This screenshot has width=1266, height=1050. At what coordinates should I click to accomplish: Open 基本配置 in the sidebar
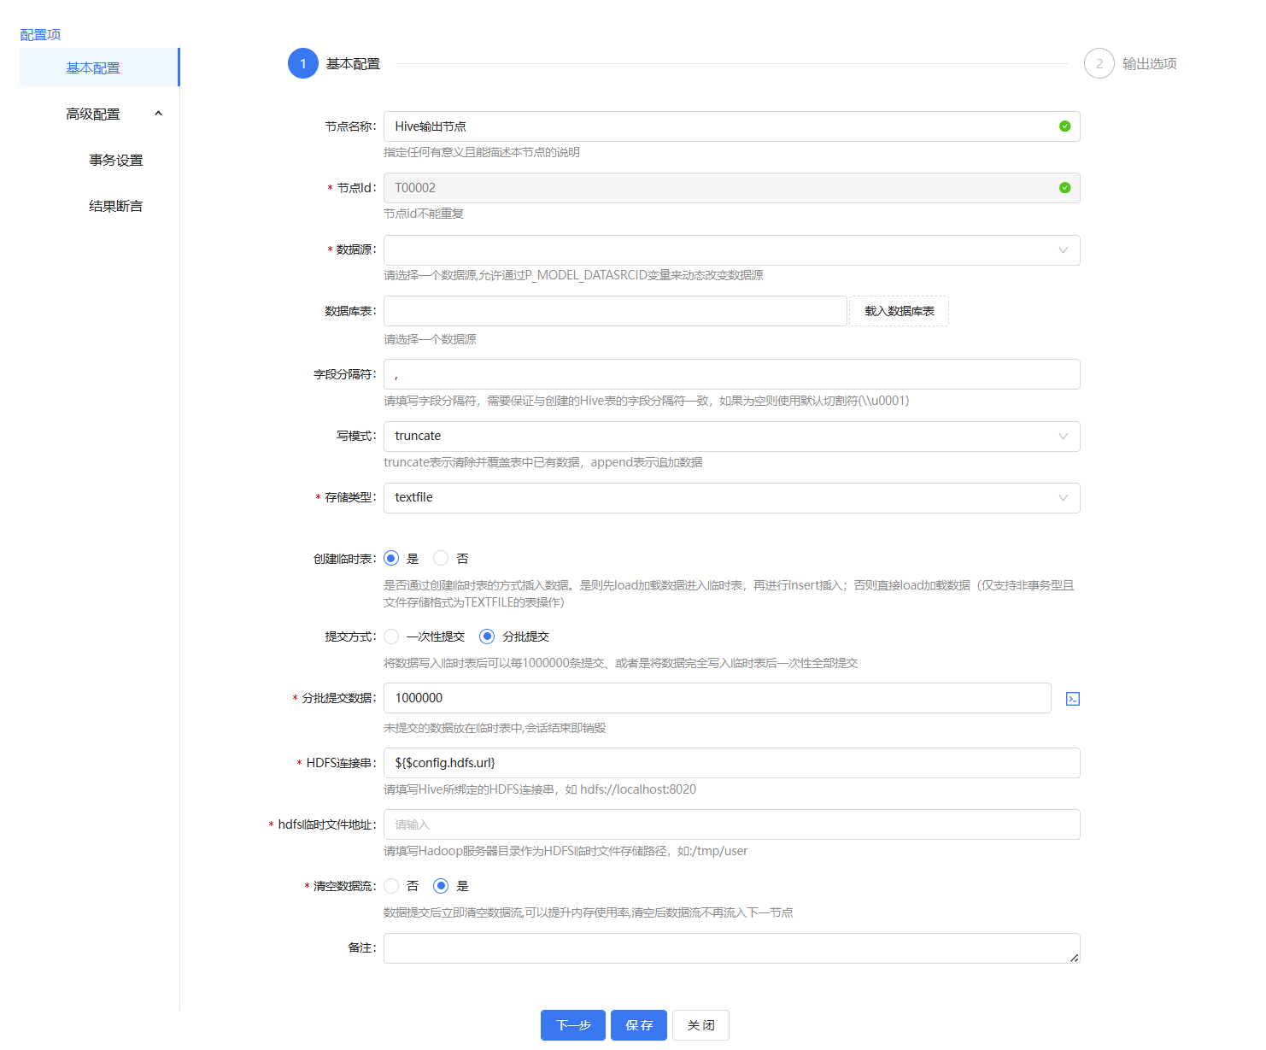point(93,68)
